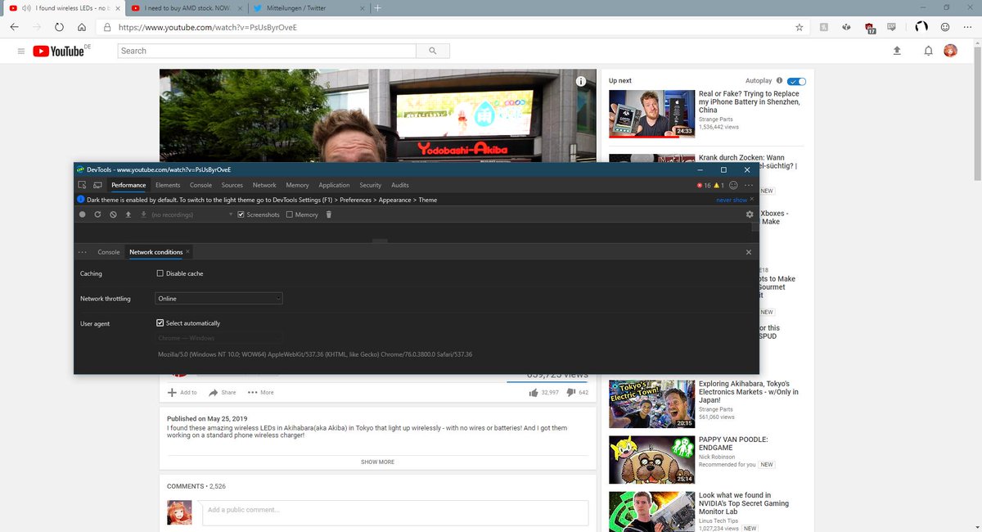The height and width of the screenshot is (532, 982).
Task: Click the reload and profile icon
Action: point(97,214)
